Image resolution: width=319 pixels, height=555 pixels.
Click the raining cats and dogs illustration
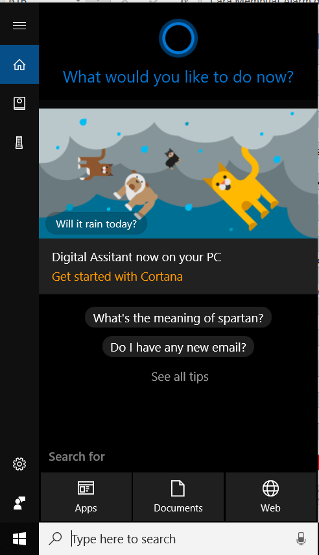click(x=178, y=174)
